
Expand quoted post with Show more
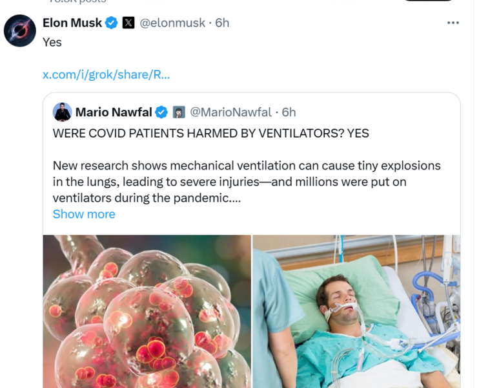84,214
